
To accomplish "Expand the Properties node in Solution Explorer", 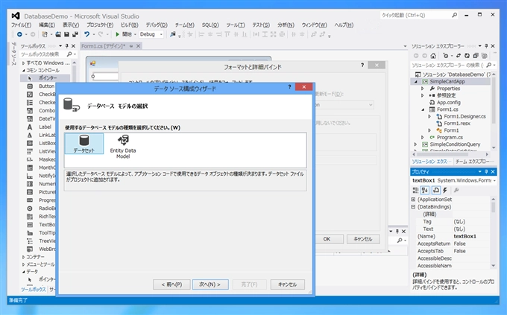I will [422, 89].
